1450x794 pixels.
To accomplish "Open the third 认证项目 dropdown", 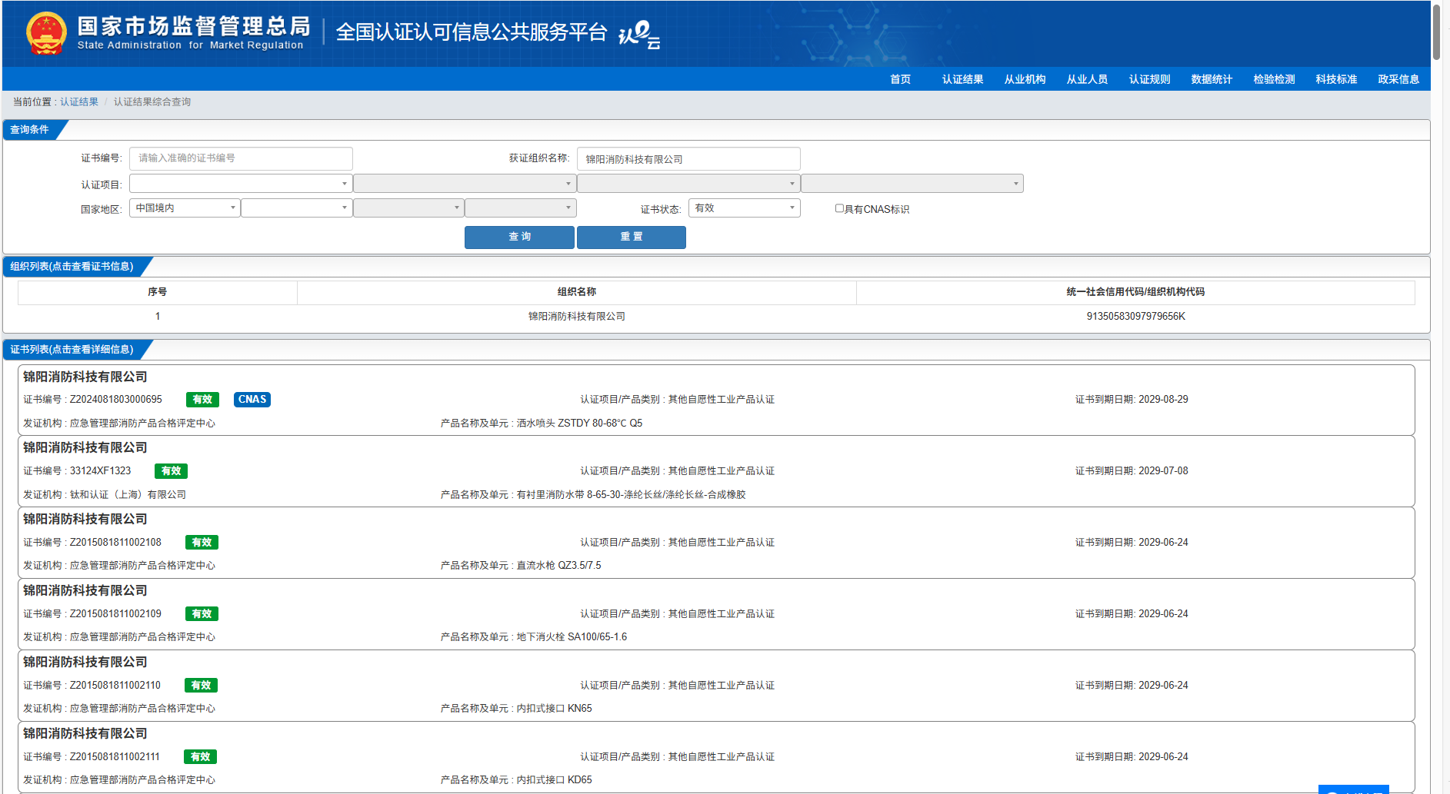I will point(688,184).
